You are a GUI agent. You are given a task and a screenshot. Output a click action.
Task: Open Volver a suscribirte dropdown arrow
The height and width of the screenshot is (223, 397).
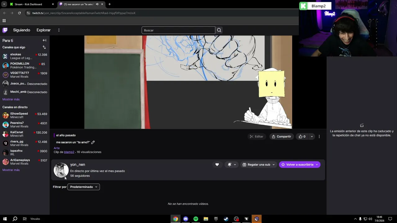point(317,164)
